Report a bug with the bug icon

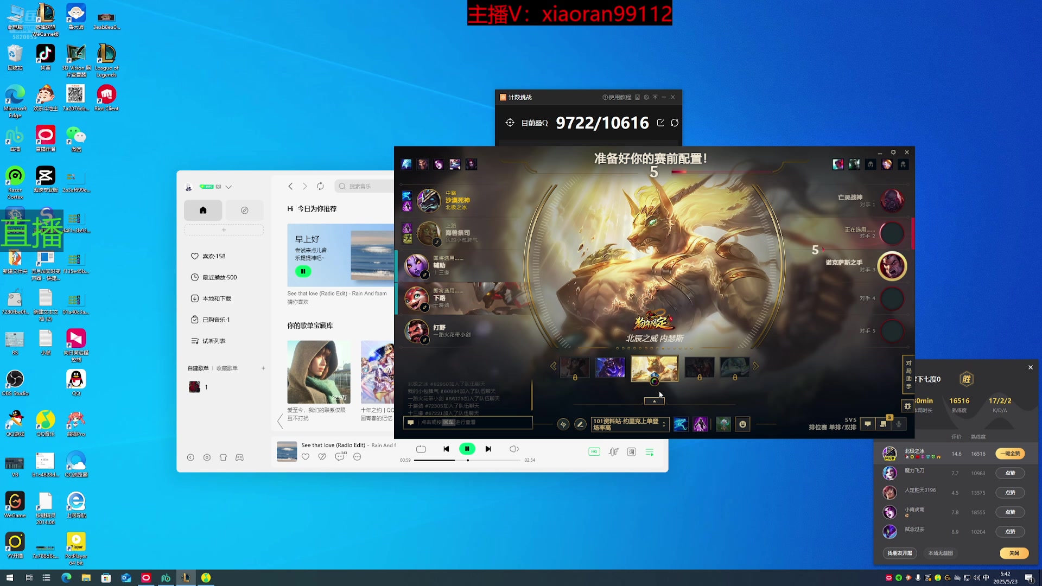[907, 406]
